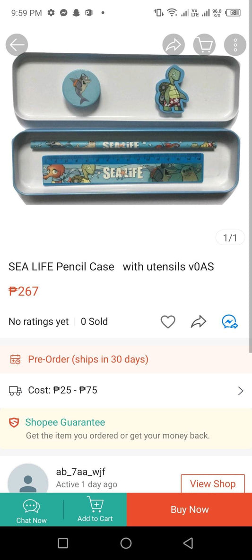252x560 pixels.
Task: Tap the SEA LIFE pencil case product image
Action: pos(126,129)
